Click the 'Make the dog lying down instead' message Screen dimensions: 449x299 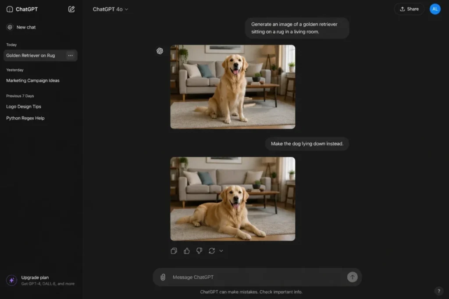tap(307, 144)
